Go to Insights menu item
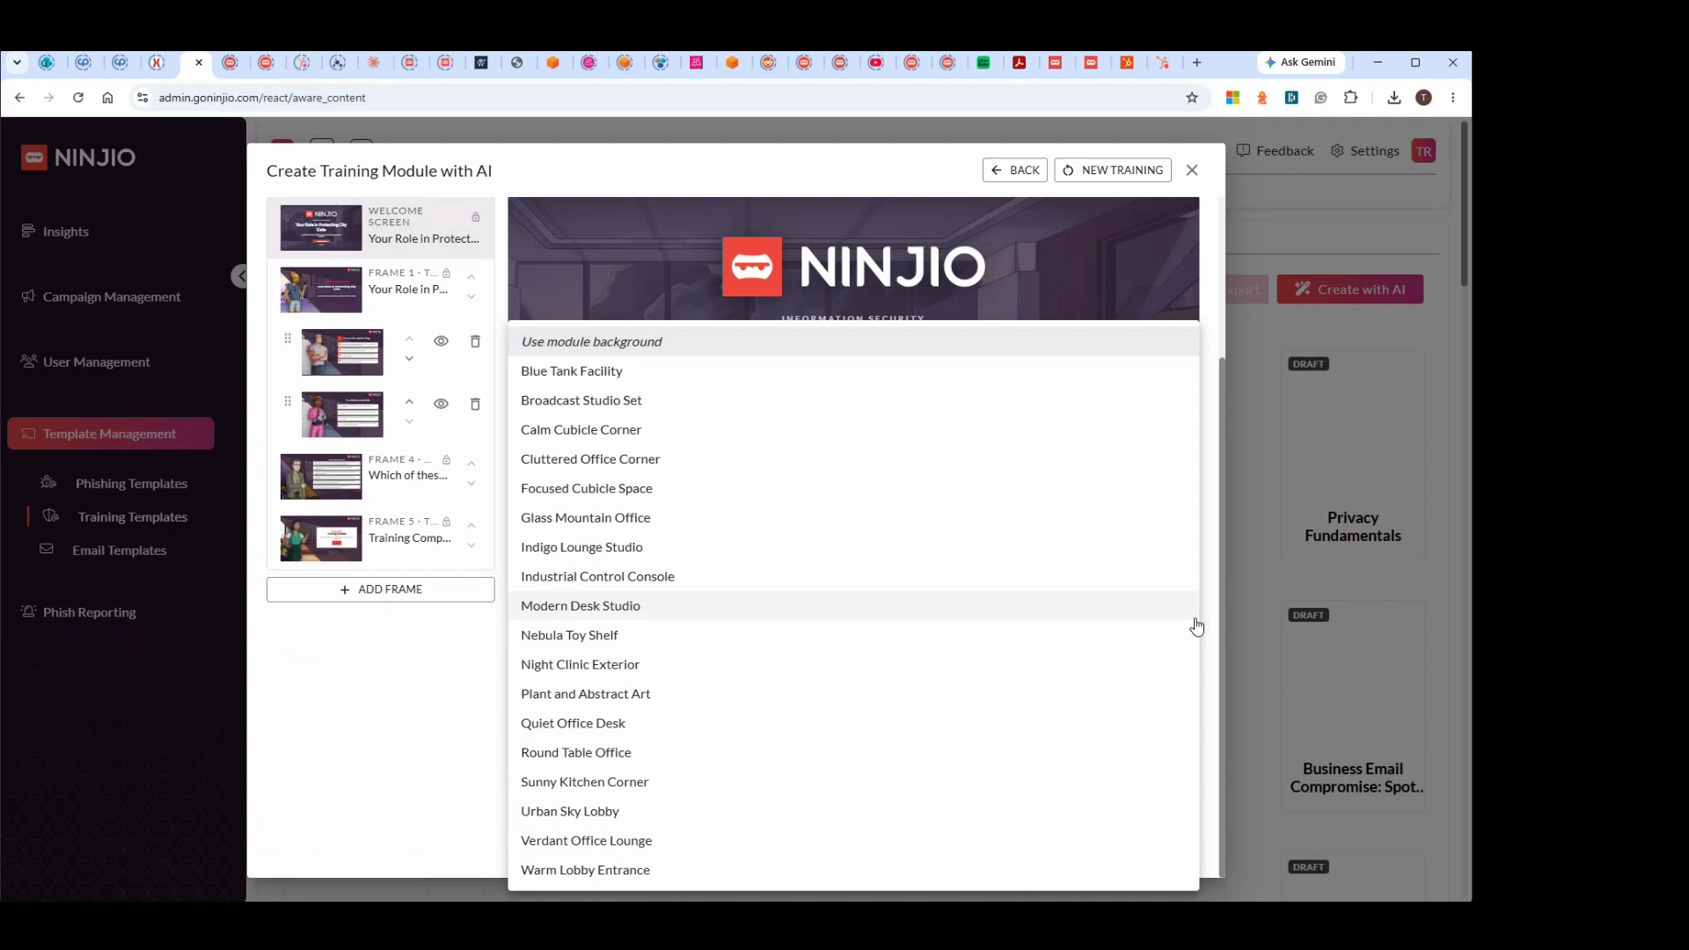The image size is (1689, 950). point(66,232)
